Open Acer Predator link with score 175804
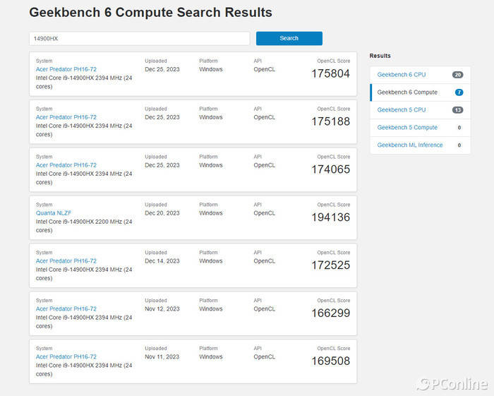This screenshot has width=494, height=396. tap(66, 69)
